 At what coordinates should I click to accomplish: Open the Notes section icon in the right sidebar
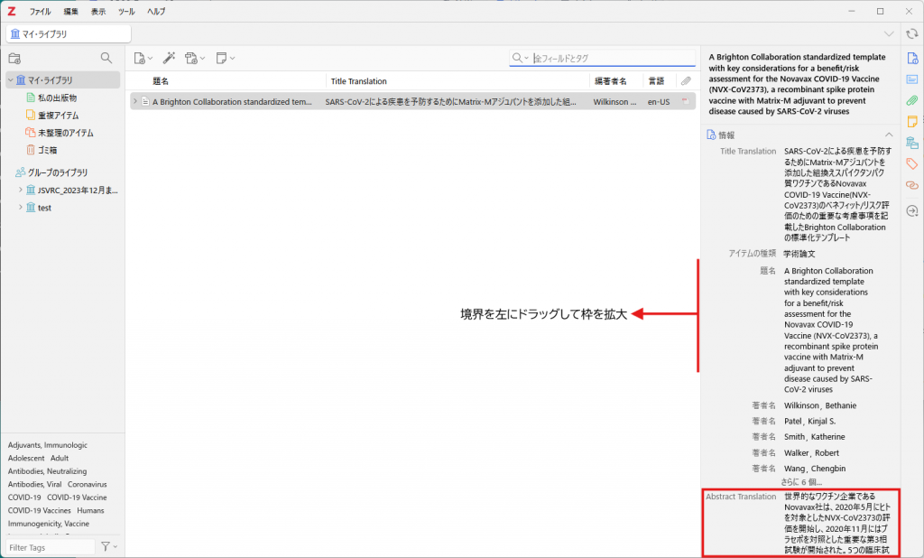coord(911,122)
